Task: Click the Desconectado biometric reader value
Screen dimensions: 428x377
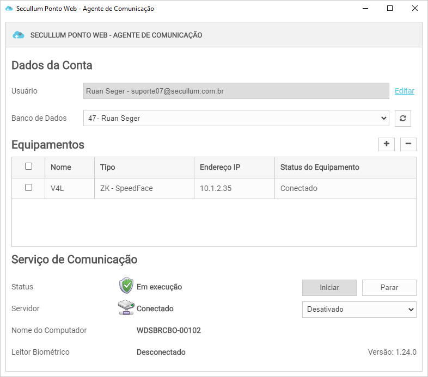Action: [x=161, y=352]
